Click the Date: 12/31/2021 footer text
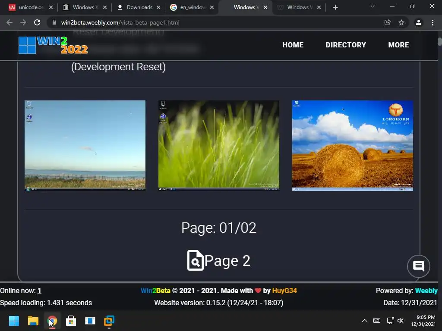The image size is (442, 331). (x=410, y=303)
